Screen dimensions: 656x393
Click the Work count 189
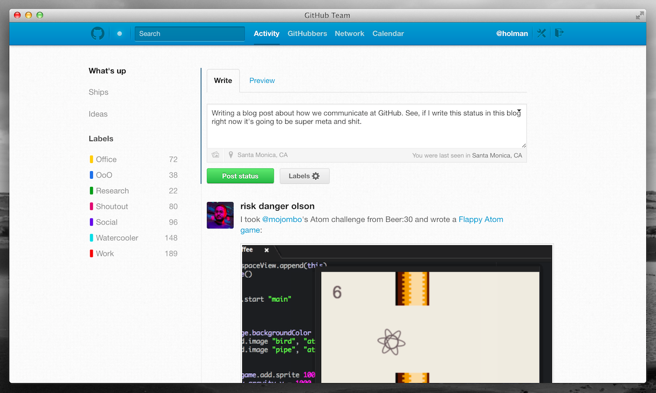[x=171, y=254]
